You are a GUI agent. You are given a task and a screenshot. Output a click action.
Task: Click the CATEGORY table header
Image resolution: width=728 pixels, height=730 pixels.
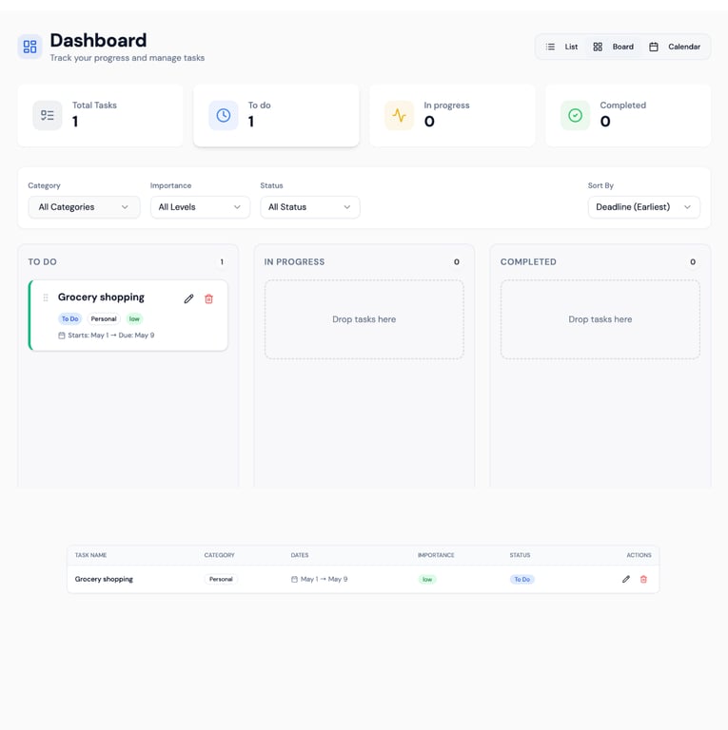pos(220,555)
